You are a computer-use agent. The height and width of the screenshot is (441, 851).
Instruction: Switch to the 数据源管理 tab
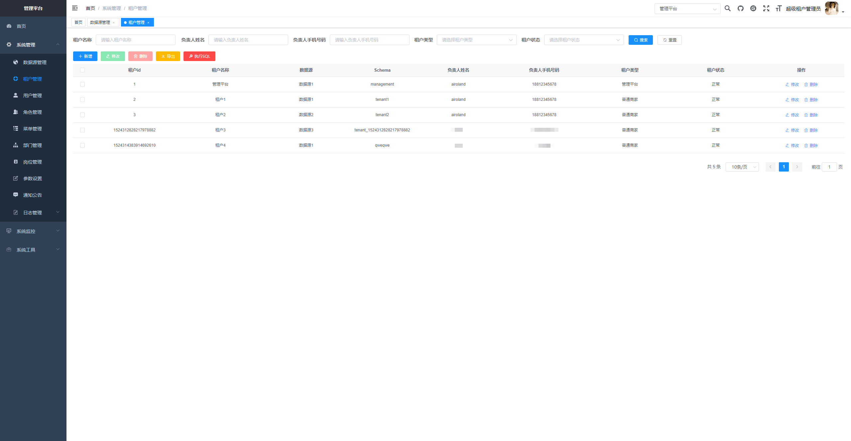pos(100,23)
